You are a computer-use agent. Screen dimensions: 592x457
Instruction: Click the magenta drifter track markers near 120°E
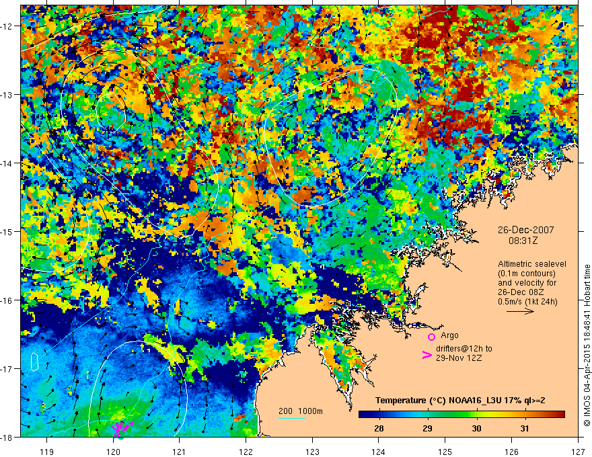point(122,430)
